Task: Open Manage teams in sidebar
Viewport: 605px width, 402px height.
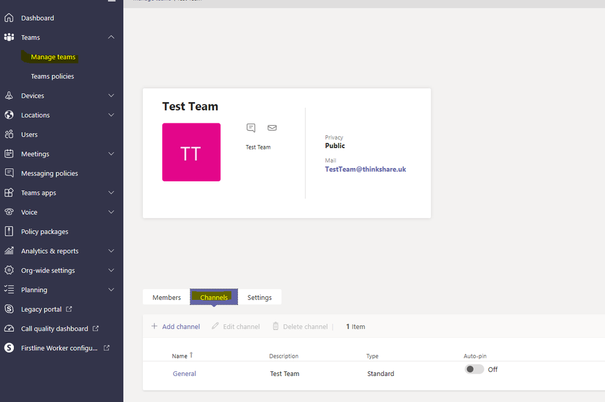Action: (x=53, y=57)
